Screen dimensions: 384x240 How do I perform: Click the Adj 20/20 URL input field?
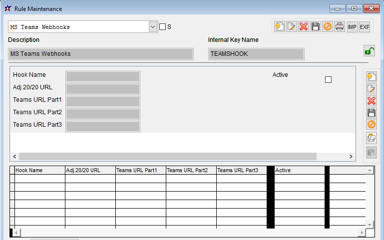tap(103, 89)
